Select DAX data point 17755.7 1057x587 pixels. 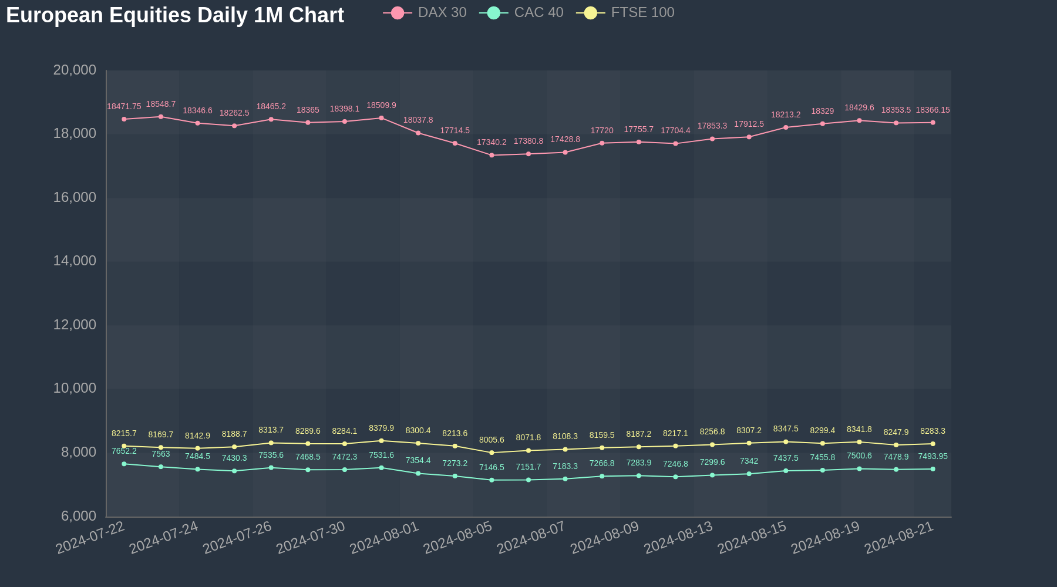tap(639, 142)
